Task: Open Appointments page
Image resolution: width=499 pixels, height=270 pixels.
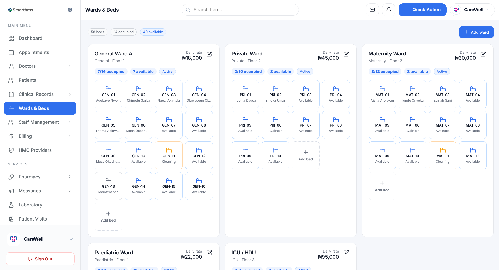Action: pos(40,52)
